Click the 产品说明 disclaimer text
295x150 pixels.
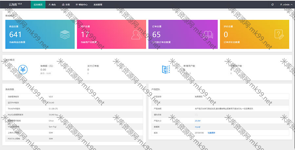(x=224, y=109)
